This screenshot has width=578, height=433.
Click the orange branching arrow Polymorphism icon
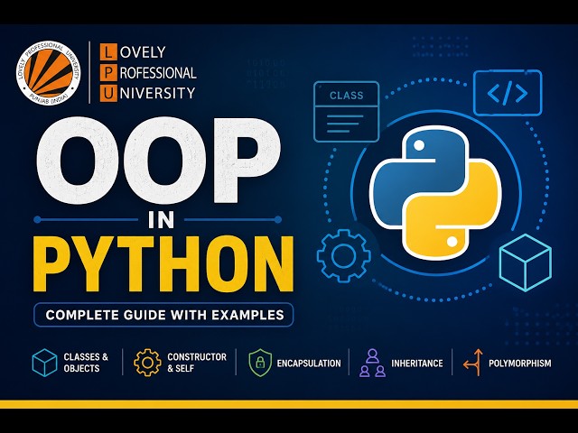click(x=473, y=363)
